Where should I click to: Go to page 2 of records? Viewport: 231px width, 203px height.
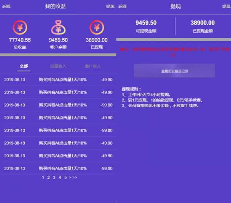pos(49,177)
